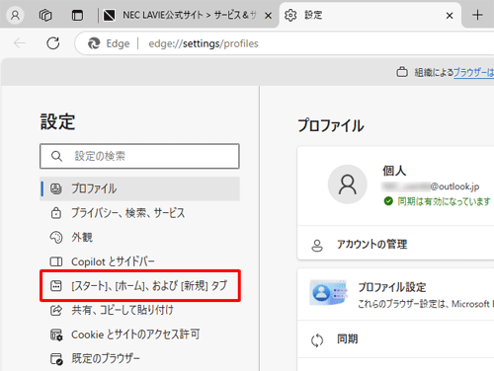This screenshot has width=494, height=371.
Task: Select プロファイル in settings sidebar
Action: click(139, 188)
